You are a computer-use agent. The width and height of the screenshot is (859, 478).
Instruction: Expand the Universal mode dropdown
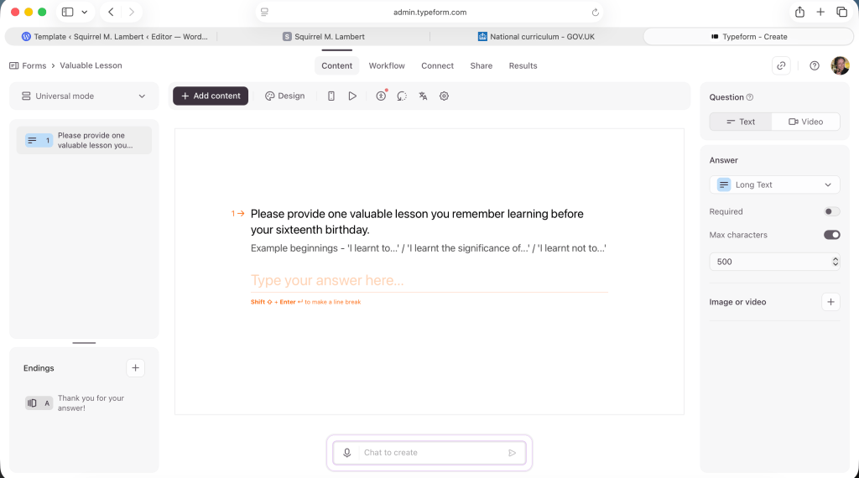coord(84,96)
